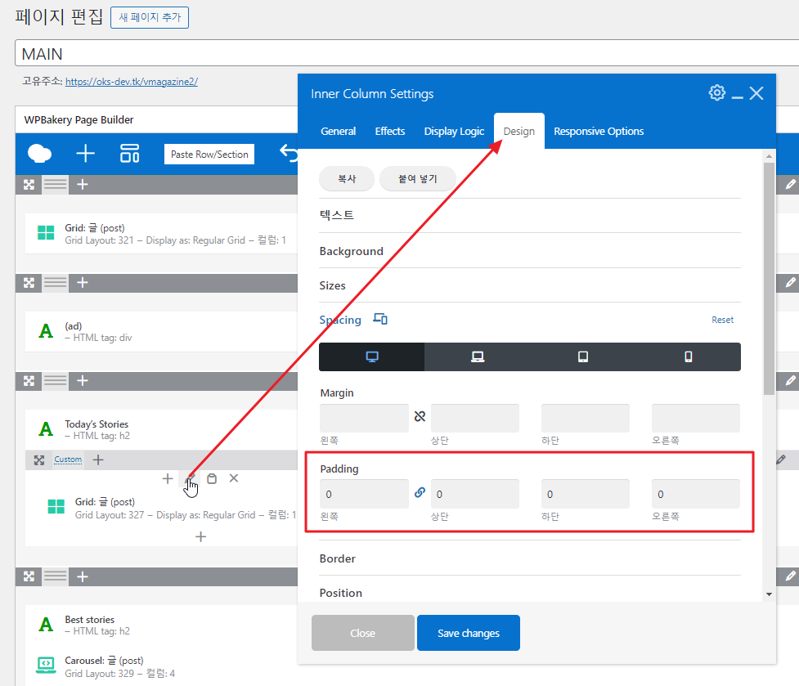Screen dimensions: 799x686
Task: Toggle responsive spacing icon next to Spacing
Action: point(380,320)
